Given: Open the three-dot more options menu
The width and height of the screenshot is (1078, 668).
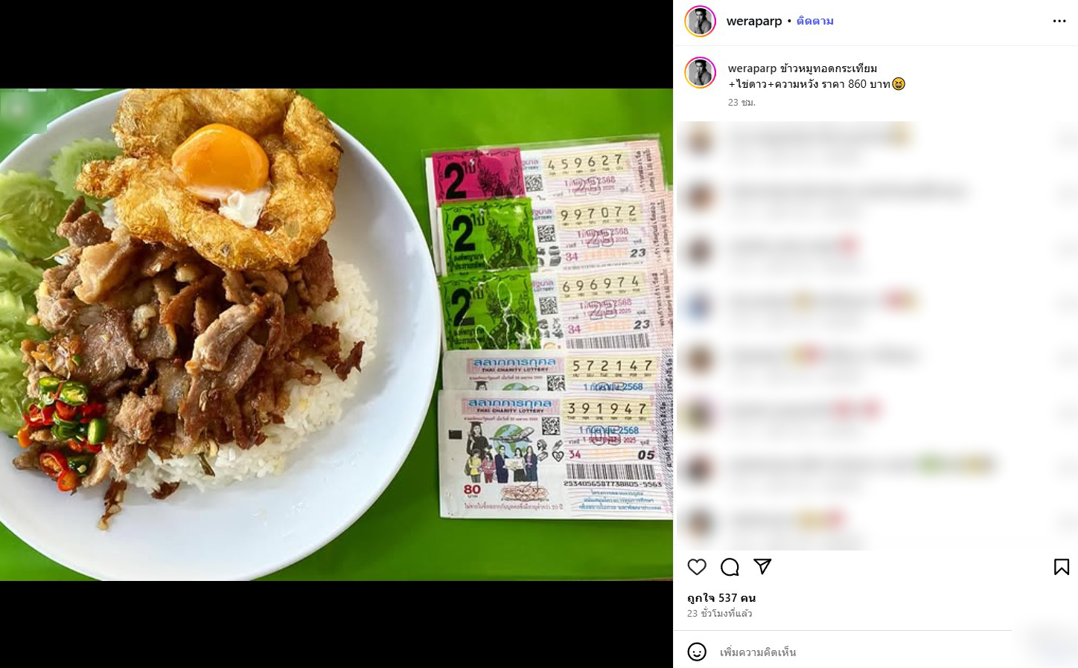Looking at the screenshot, I should 1059,21.
